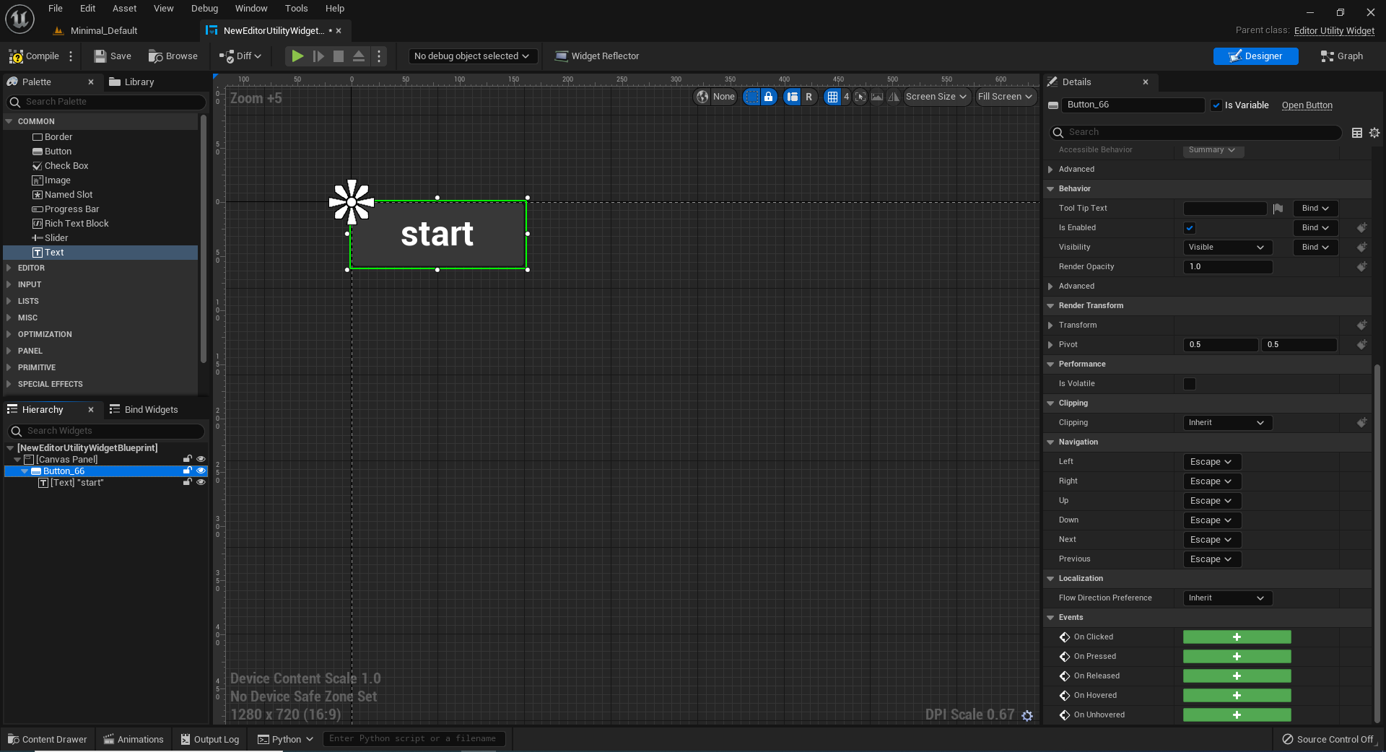Click the lock aspect ratio icon in viewport toolbar
Image resolution: width=1386 pixels, height=752 pixels.
[768, 96]
